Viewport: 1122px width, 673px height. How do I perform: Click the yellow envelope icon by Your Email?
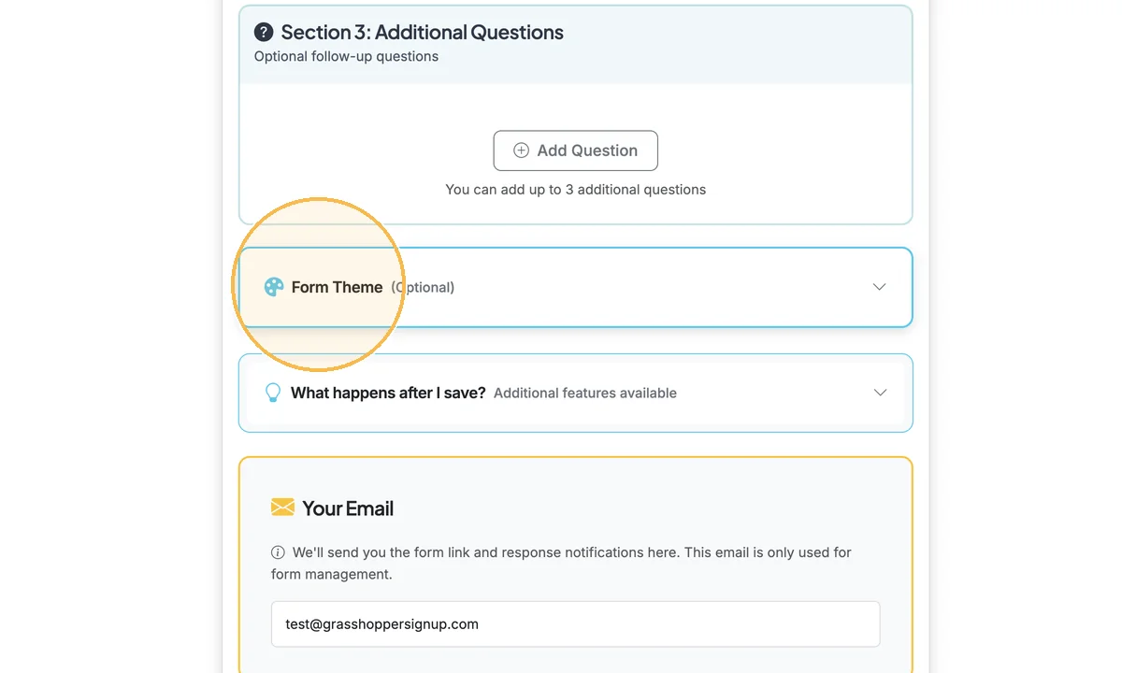pos(282,508)
